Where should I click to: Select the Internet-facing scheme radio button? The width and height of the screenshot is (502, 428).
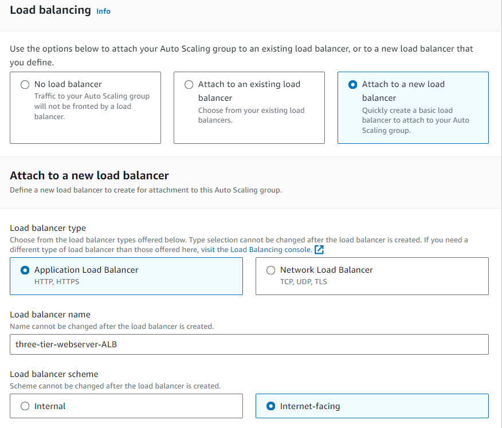pos(271,406)
